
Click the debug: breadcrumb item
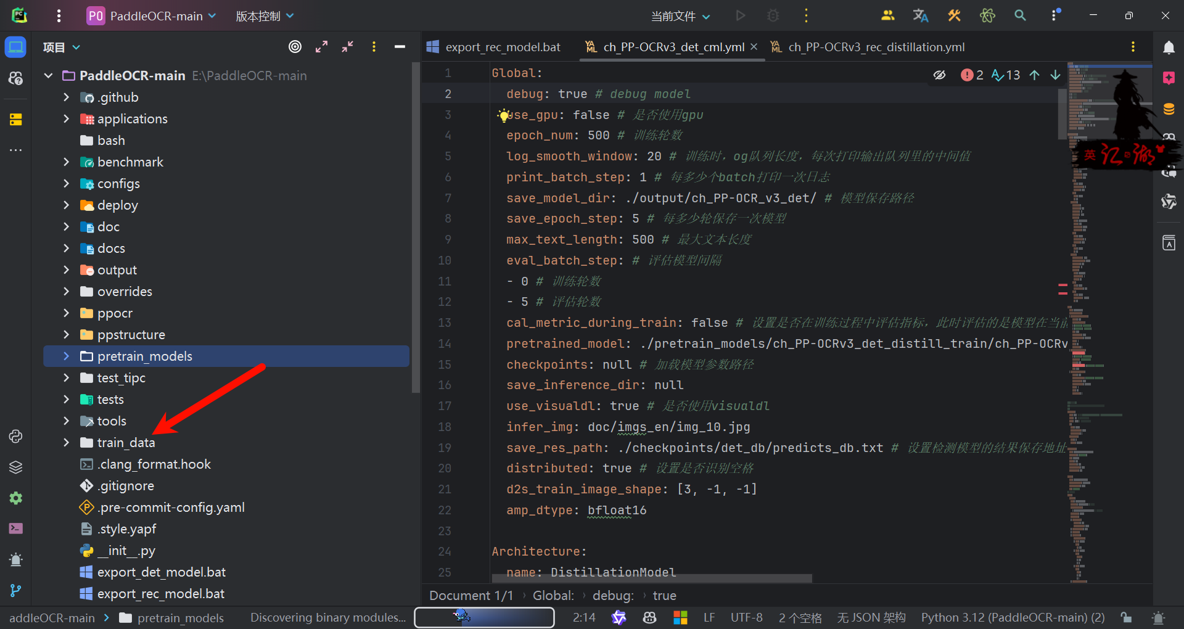(613, 596)
